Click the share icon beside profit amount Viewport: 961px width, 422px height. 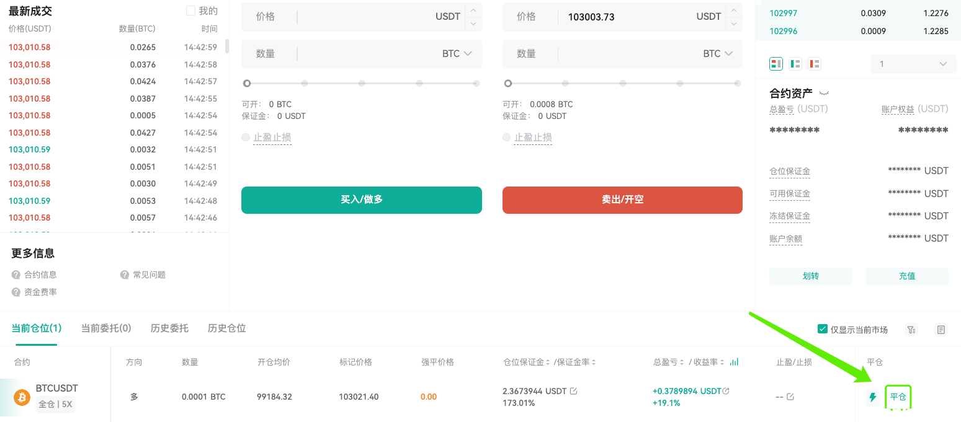point(726,391)
